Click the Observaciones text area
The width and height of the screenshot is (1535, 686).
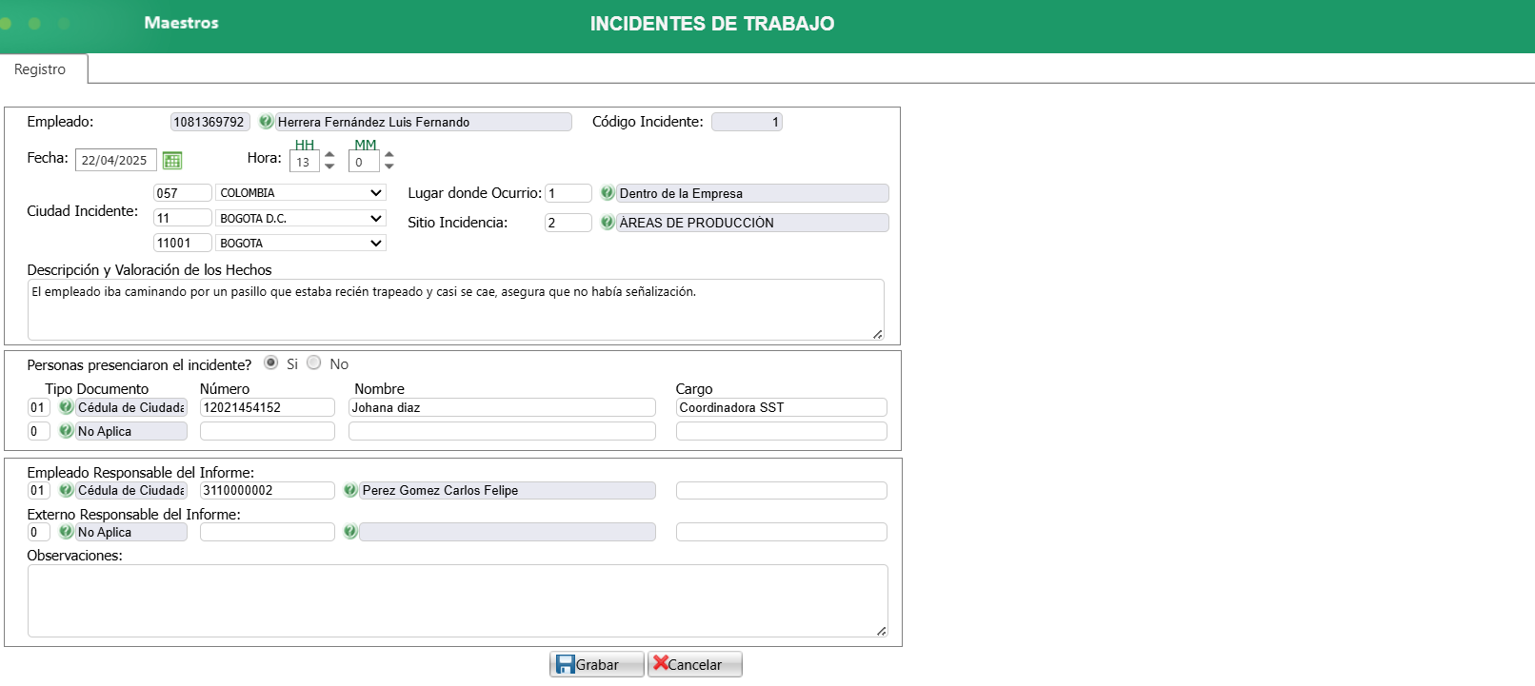458,600
